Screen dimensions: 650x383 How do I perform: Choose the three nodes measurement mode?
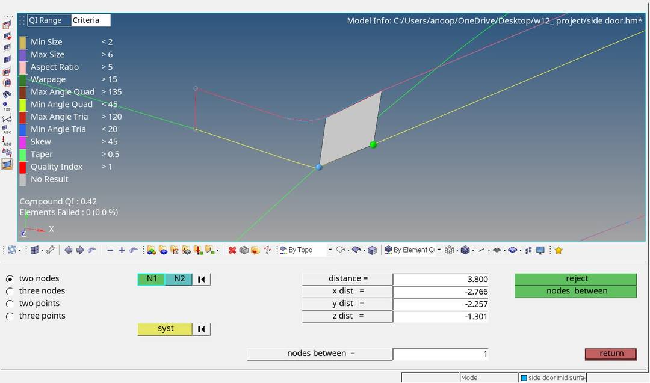point(10,290)
